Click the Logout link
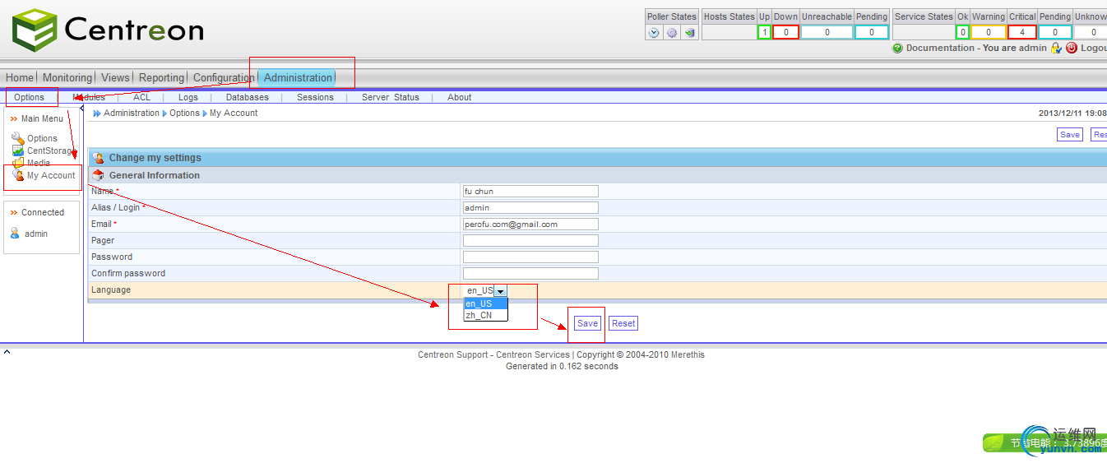Screen dimensions: 1107x463 coord(1093,48)
